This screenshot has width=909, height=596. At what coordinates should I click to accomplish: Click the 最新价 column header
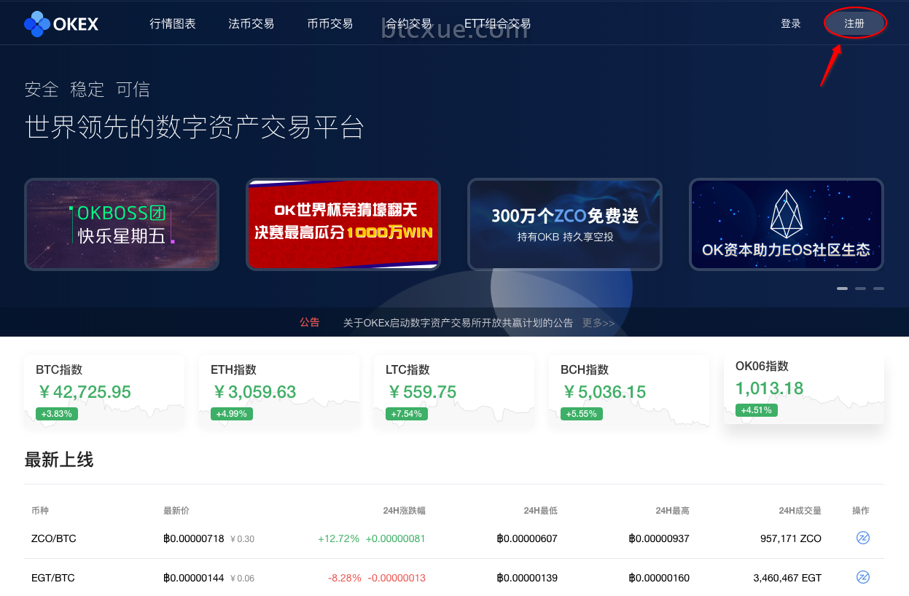[176, 511]
